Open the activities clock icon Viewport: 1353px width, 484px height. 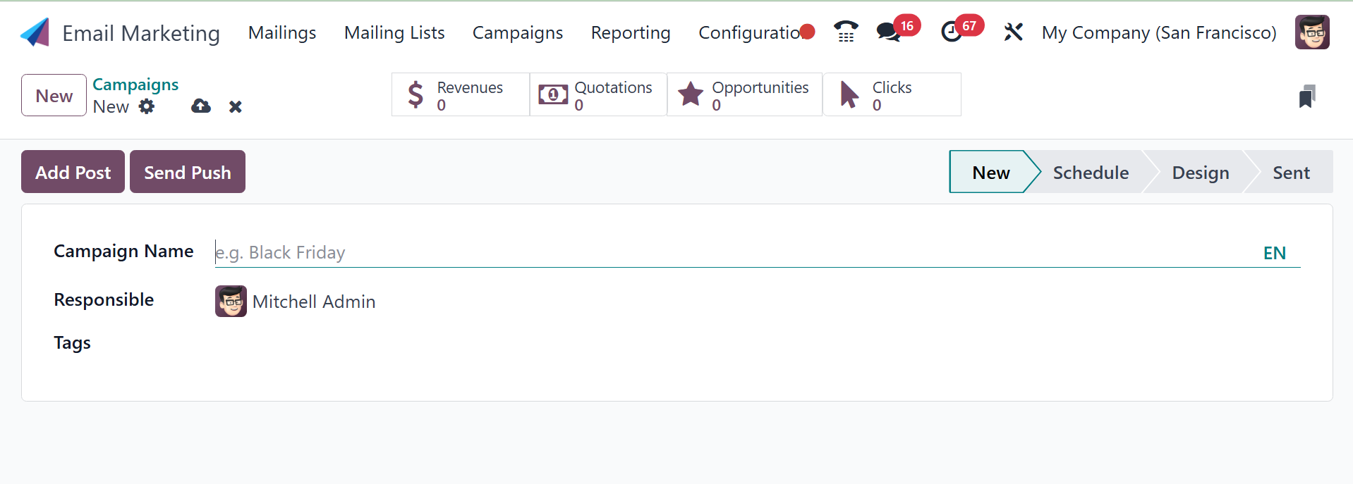click(951, 32)
